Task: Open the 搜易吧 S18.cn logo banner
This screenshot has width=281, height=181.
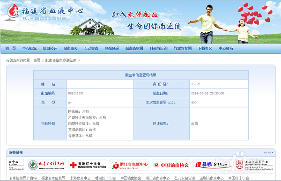Action: (x=213, y=165)
